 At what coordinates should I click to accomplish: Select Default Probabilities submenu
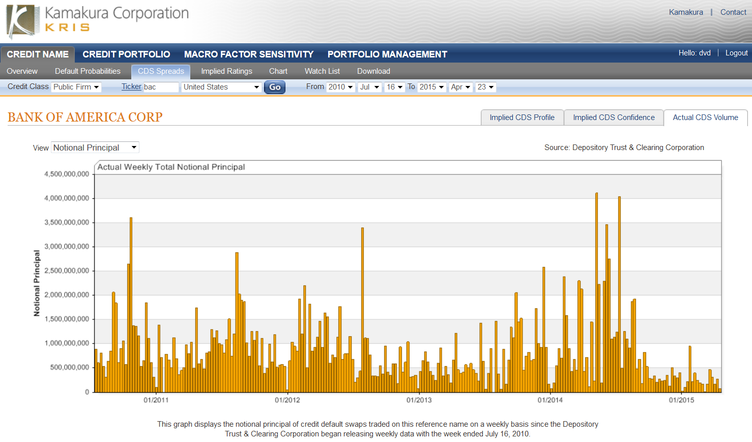pos(88,71)
